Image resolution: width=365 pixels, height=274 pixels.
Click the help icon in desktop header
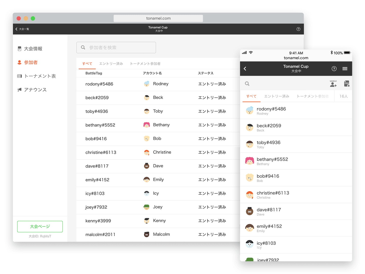pyautogui.click(x=298, y=29)
